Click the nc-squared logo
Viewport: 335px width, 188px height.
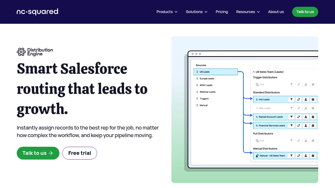(x=37, y=12)
